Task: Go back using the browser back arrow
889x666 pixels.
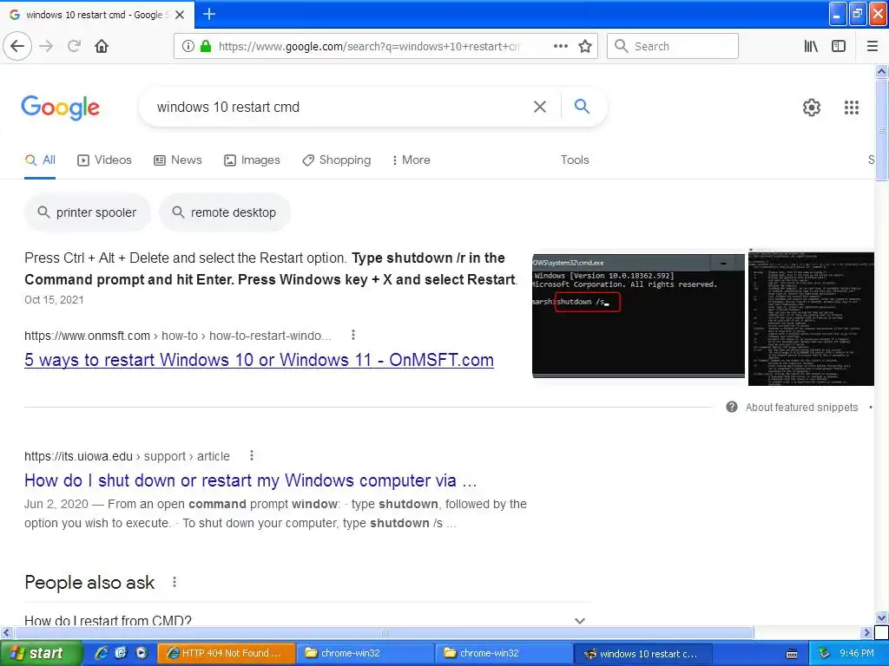Action: (17, 46)
